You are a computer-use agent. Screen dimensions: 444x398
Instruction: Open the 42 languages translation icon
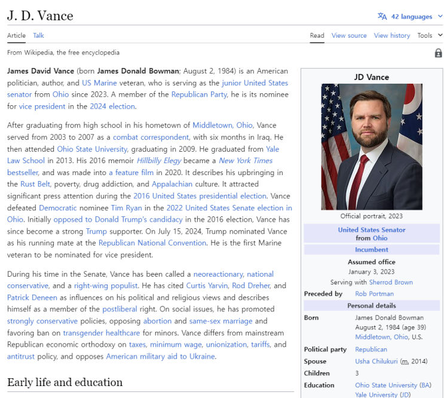click(x=382, y=16)
